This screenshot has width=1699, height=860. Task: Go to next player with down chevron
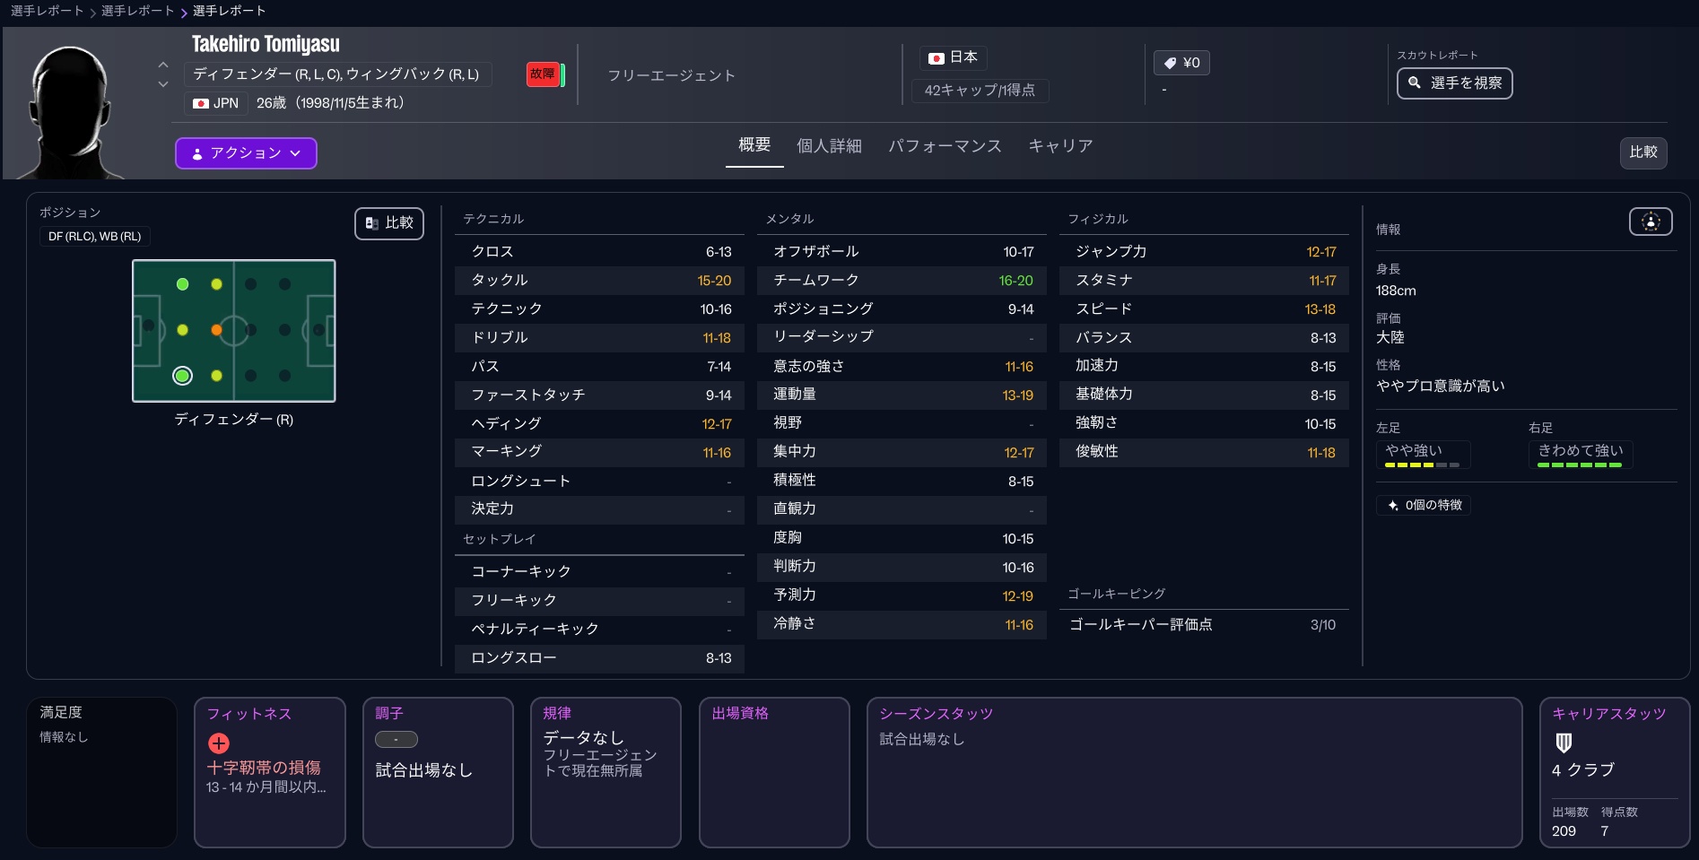(163, 84)
